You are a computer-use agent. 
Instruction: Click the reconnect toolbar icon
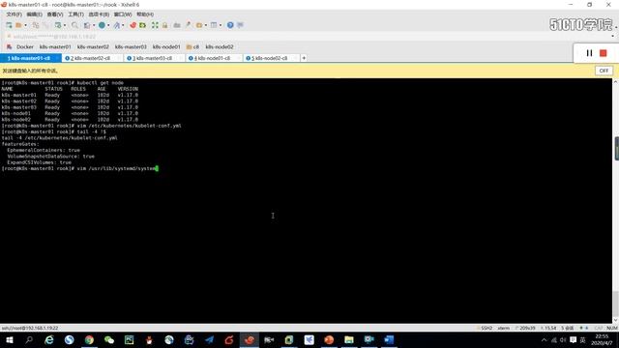click(58, 25)
